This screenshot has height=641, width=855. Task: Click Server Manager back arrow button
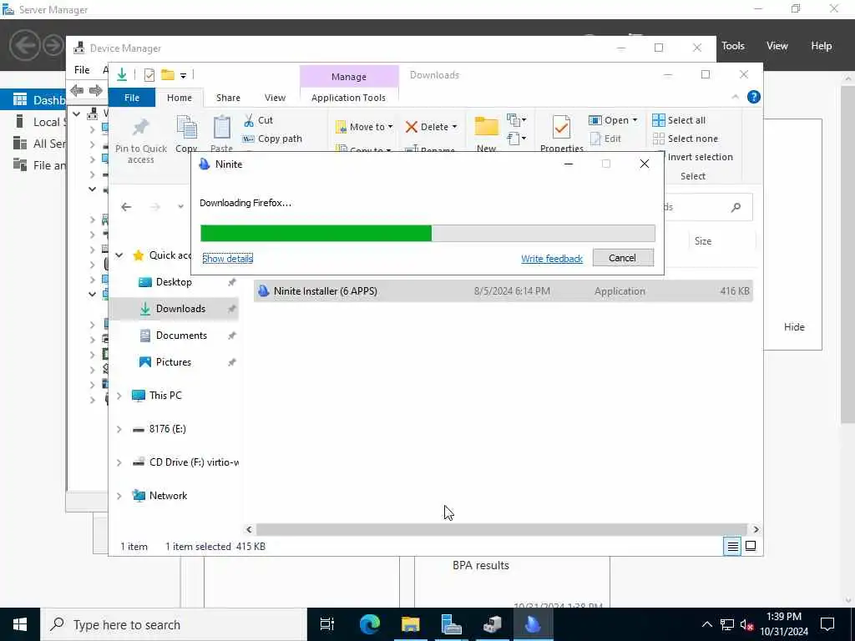(x=24, y=45)
